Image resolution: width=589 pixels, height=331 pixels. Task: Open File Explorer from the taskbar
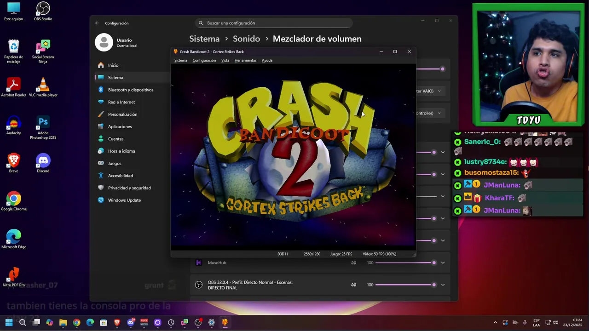tap(63, 322)
